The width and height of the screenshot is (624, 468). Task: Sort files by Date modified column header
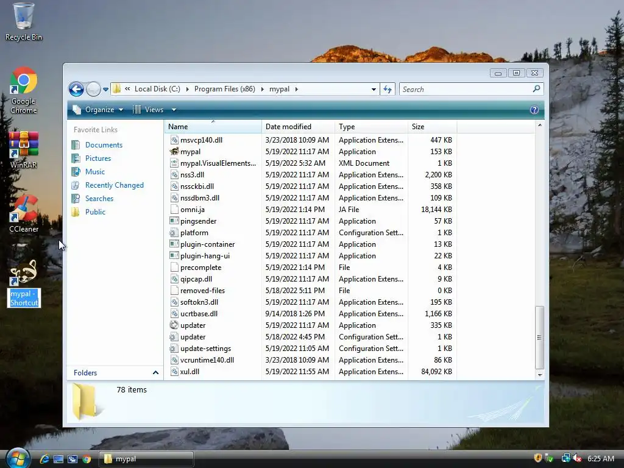[x=298, y=127]
